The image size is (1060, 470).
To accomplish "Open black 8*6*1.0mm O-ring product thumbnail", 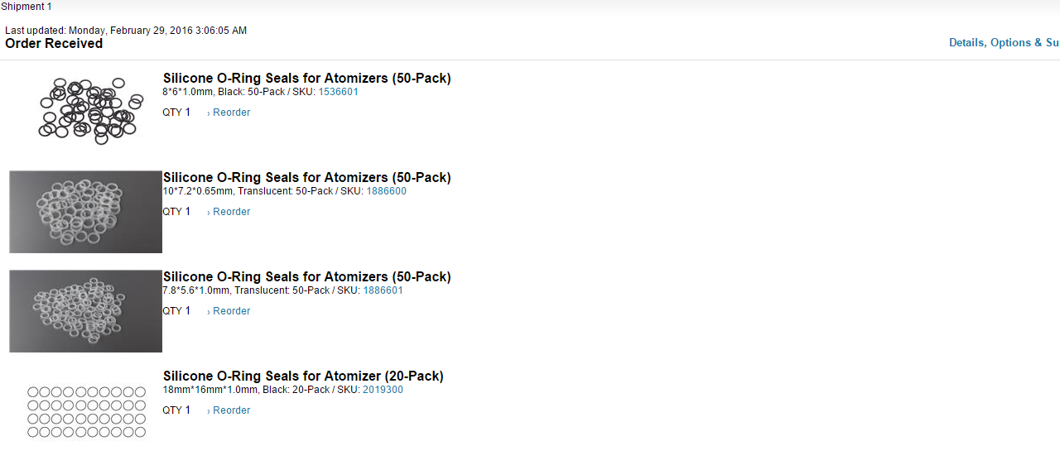I will click(85, 112).
